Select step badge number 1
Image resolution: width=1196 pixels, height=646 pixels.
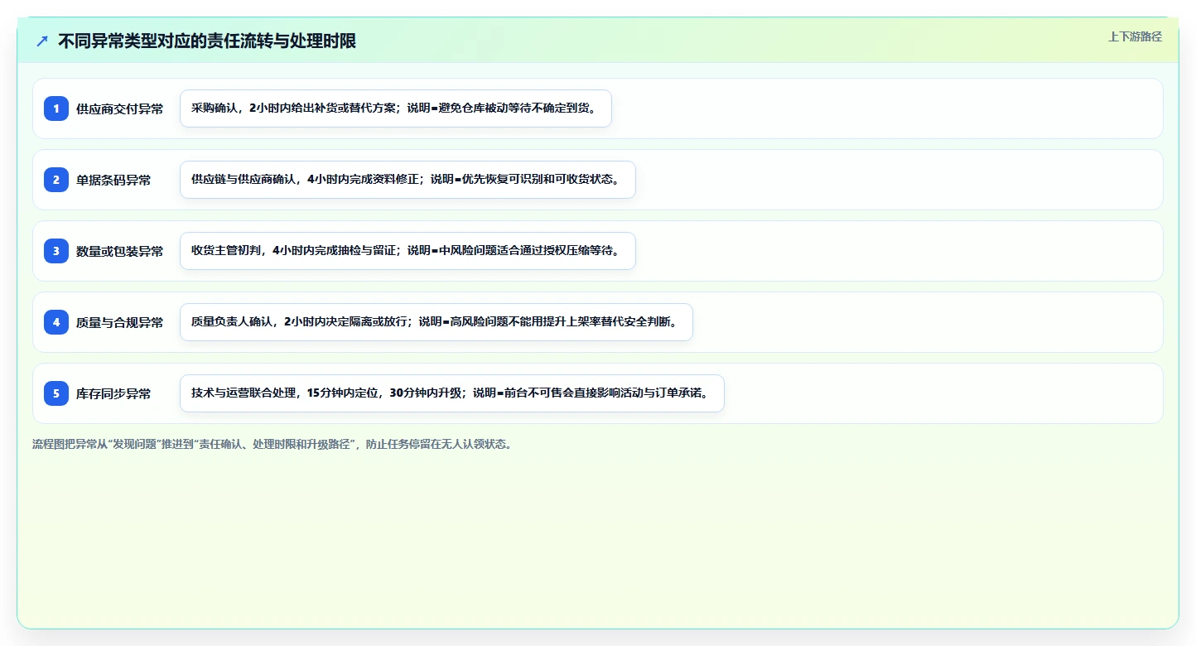tap(56, 108)
